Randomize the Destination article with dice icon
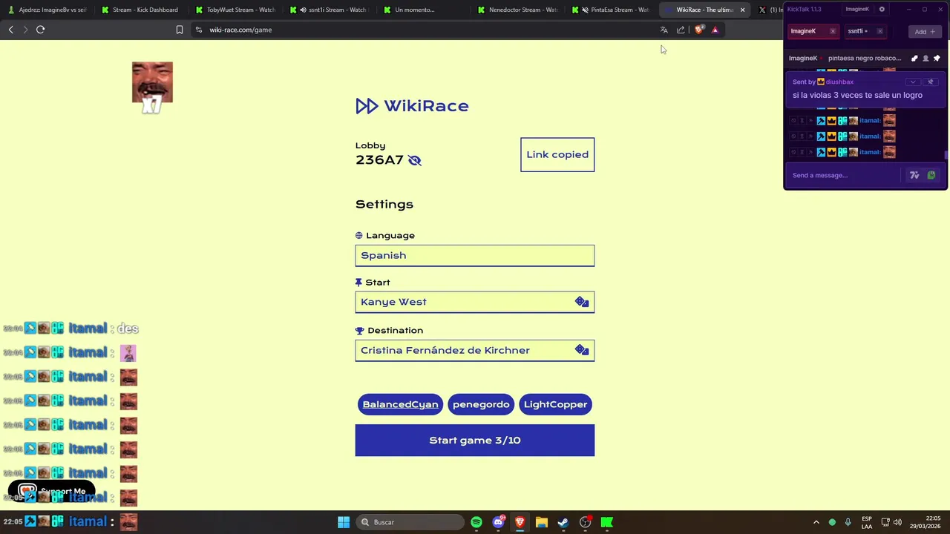 click(x=582, y=350)
